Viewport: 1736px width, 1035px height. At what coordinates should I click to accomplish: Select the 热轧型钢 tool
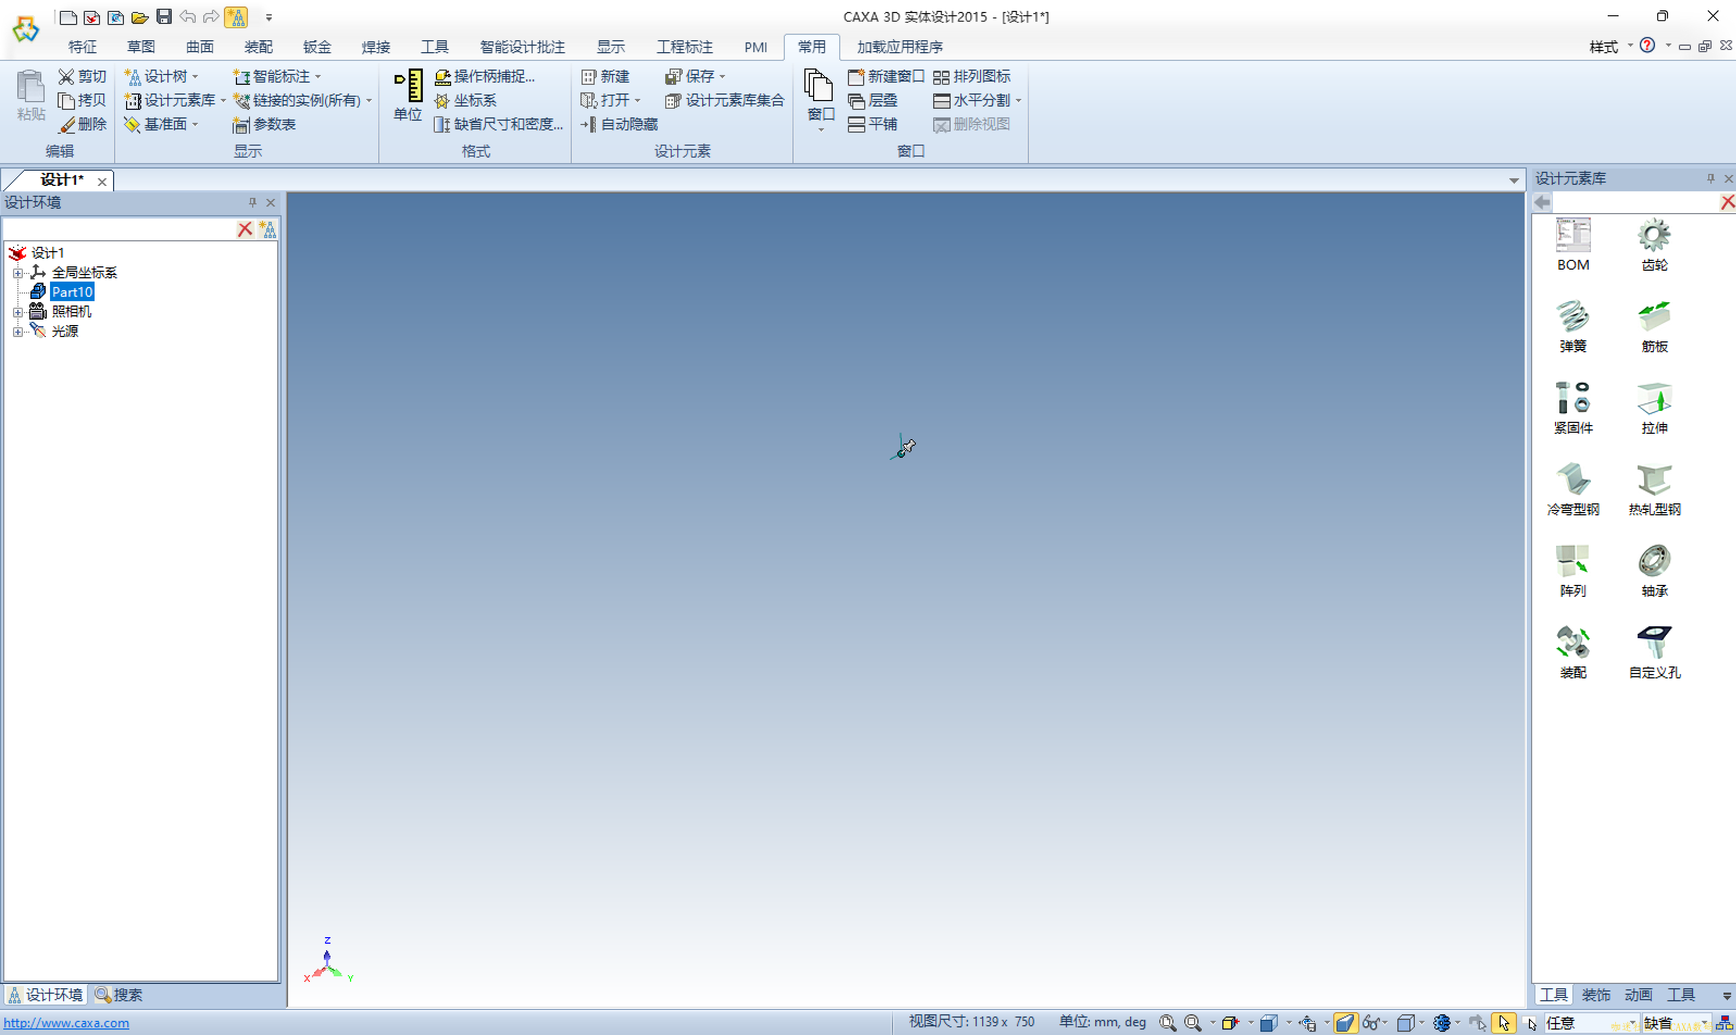[x=1654, y=489]
